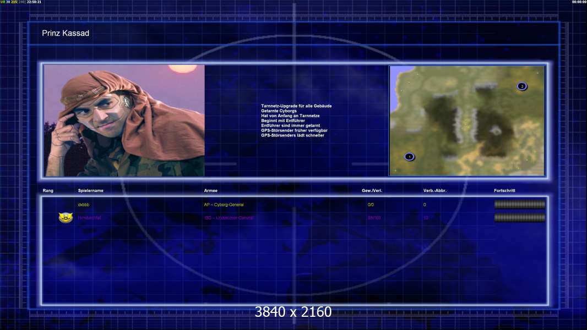Click the Spielername column header
This screenshot has width=587, height=330.
point(91,191)
